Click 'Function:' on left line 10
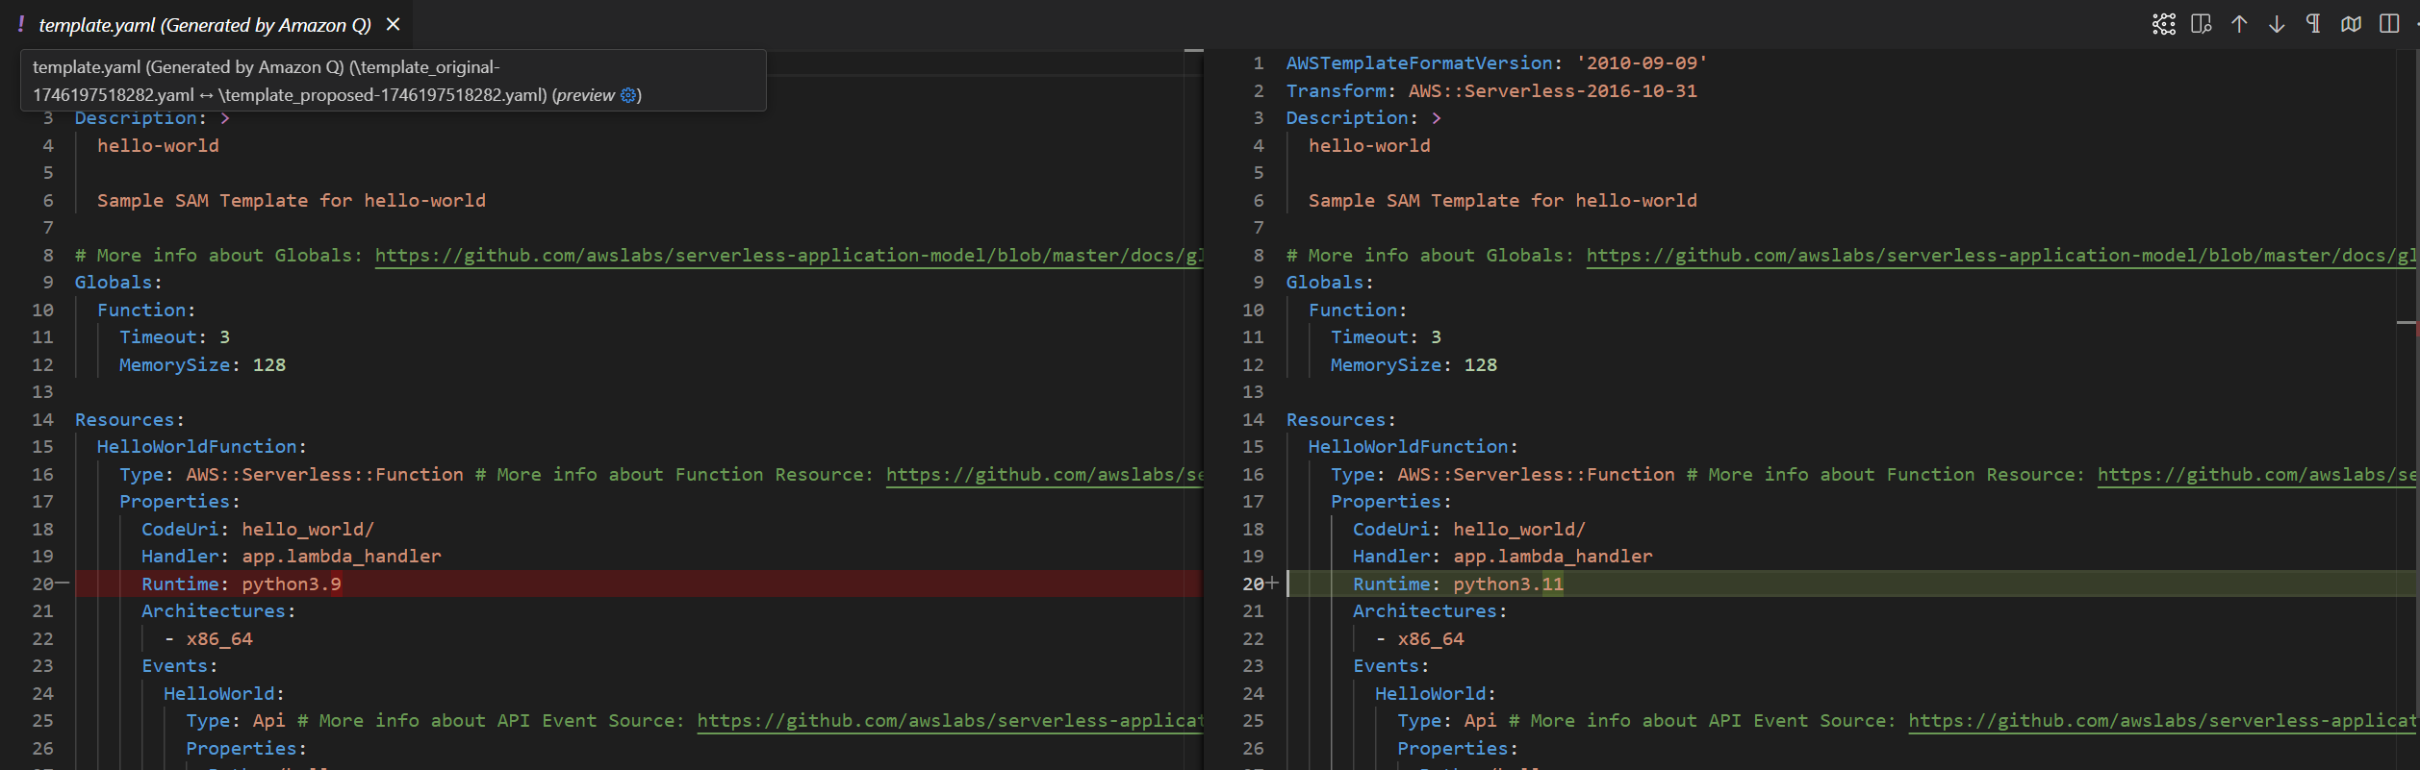Screen dimensions: 2420x770 click(146, 310)
